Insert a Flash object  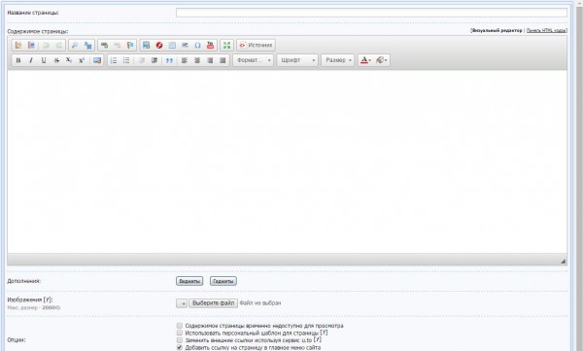(x=159, y=46)
